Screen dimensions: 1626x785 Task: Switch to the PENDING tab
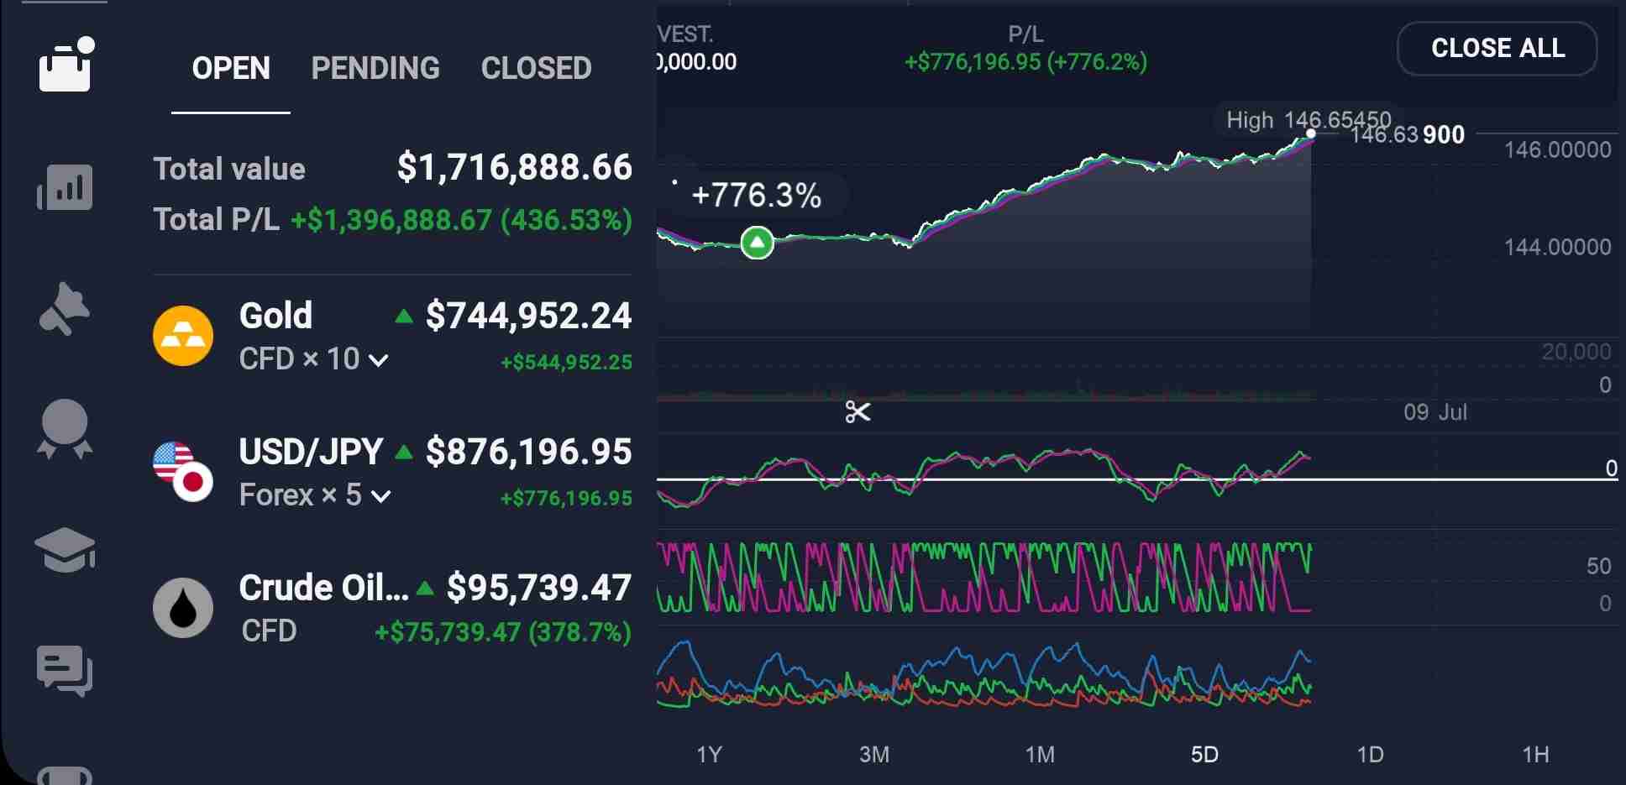point(375,69)
